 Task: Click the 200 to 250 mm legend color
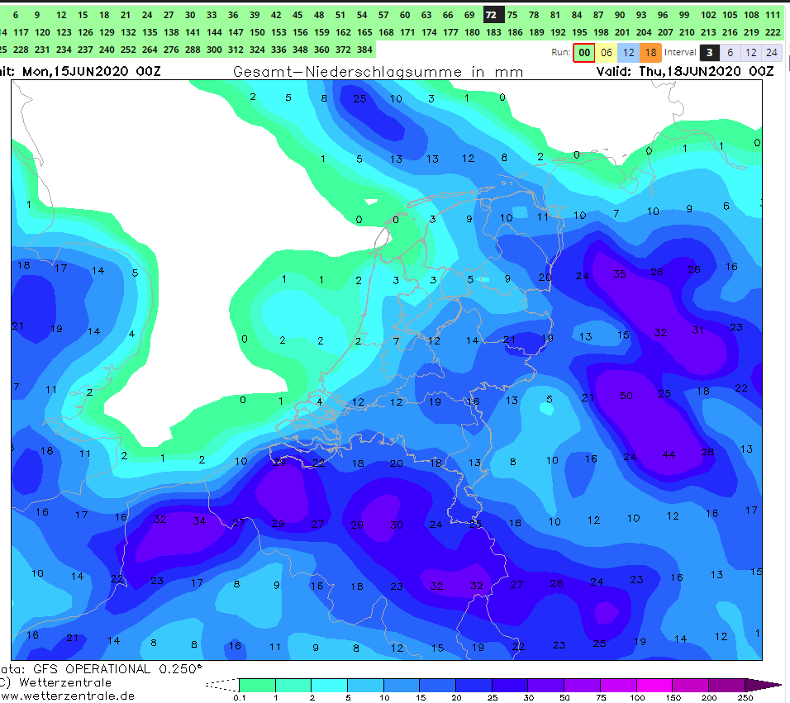click(x=726, y=686)
